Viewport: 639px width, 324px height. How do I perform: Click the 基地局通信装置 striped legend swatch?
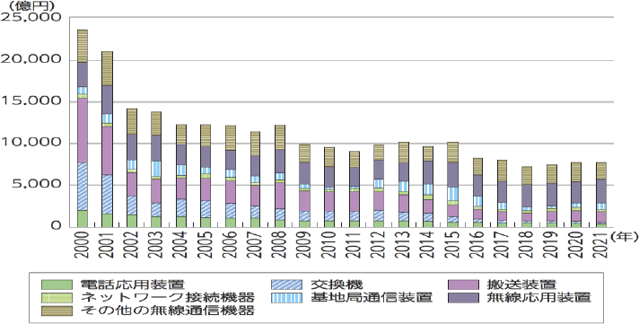(287, 297)
